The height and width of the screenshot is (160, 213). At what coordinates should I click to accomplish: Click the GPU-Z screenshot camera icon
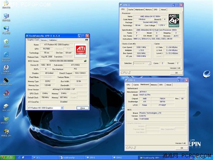tap(86, 40)
